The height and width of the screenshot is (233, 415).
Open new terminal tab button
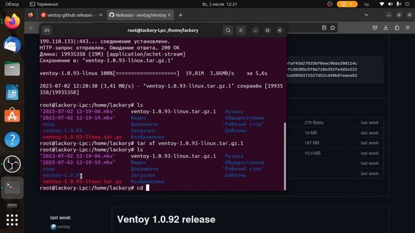point(47,30)
